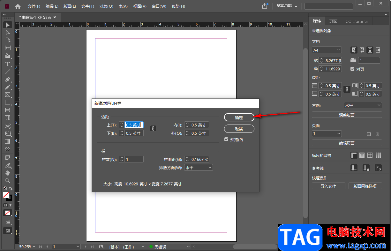Expand the page number dropdown in Properties
Image resolution: width=391 pixels, height=251 pixels.
coord(339,134)
